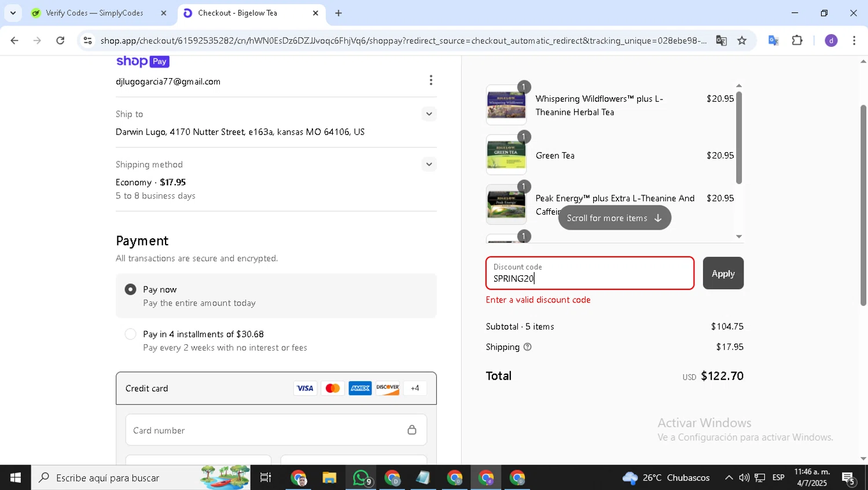This screenshot has height=490, width=868.
Task: Open a new browser tab
Action: click(x=339, y=13)
